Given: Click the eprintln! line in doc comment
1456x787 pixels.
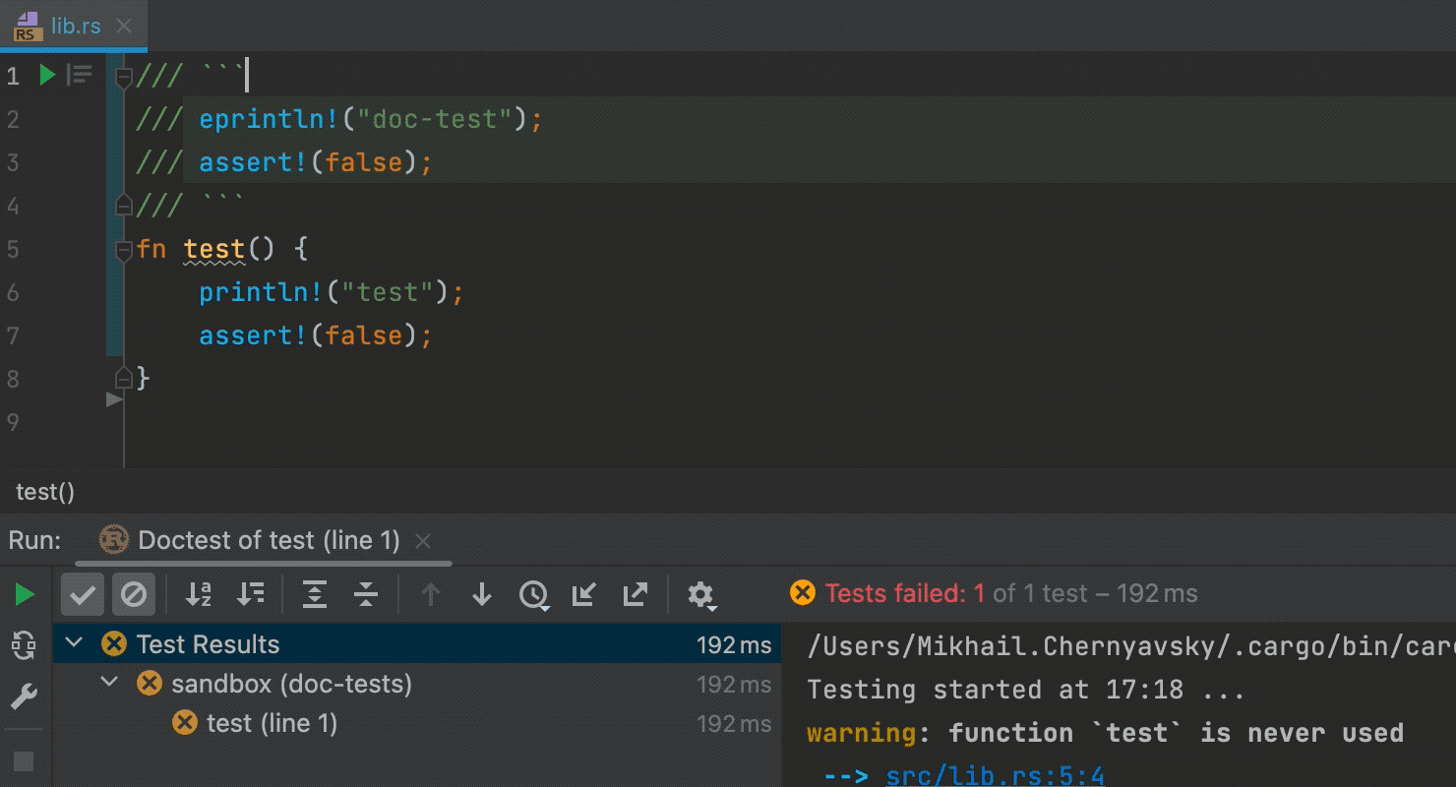Looking at the screenshot, I should click(x=371, y=119).
